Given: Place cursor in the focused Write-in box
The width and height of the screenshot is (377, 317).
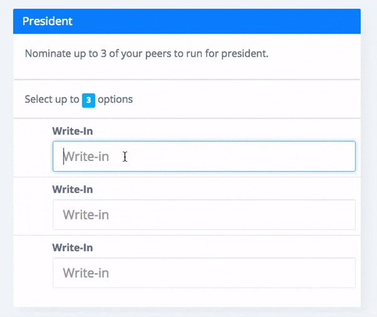Looking at the screenshot, I should [x=204, y=156].
